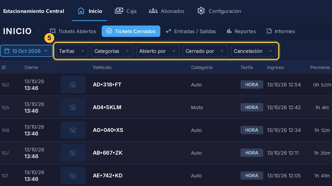Viewport: 332px width, 186px height.
Task: Click the cash icon beside Caja
Action: [119, 11]
